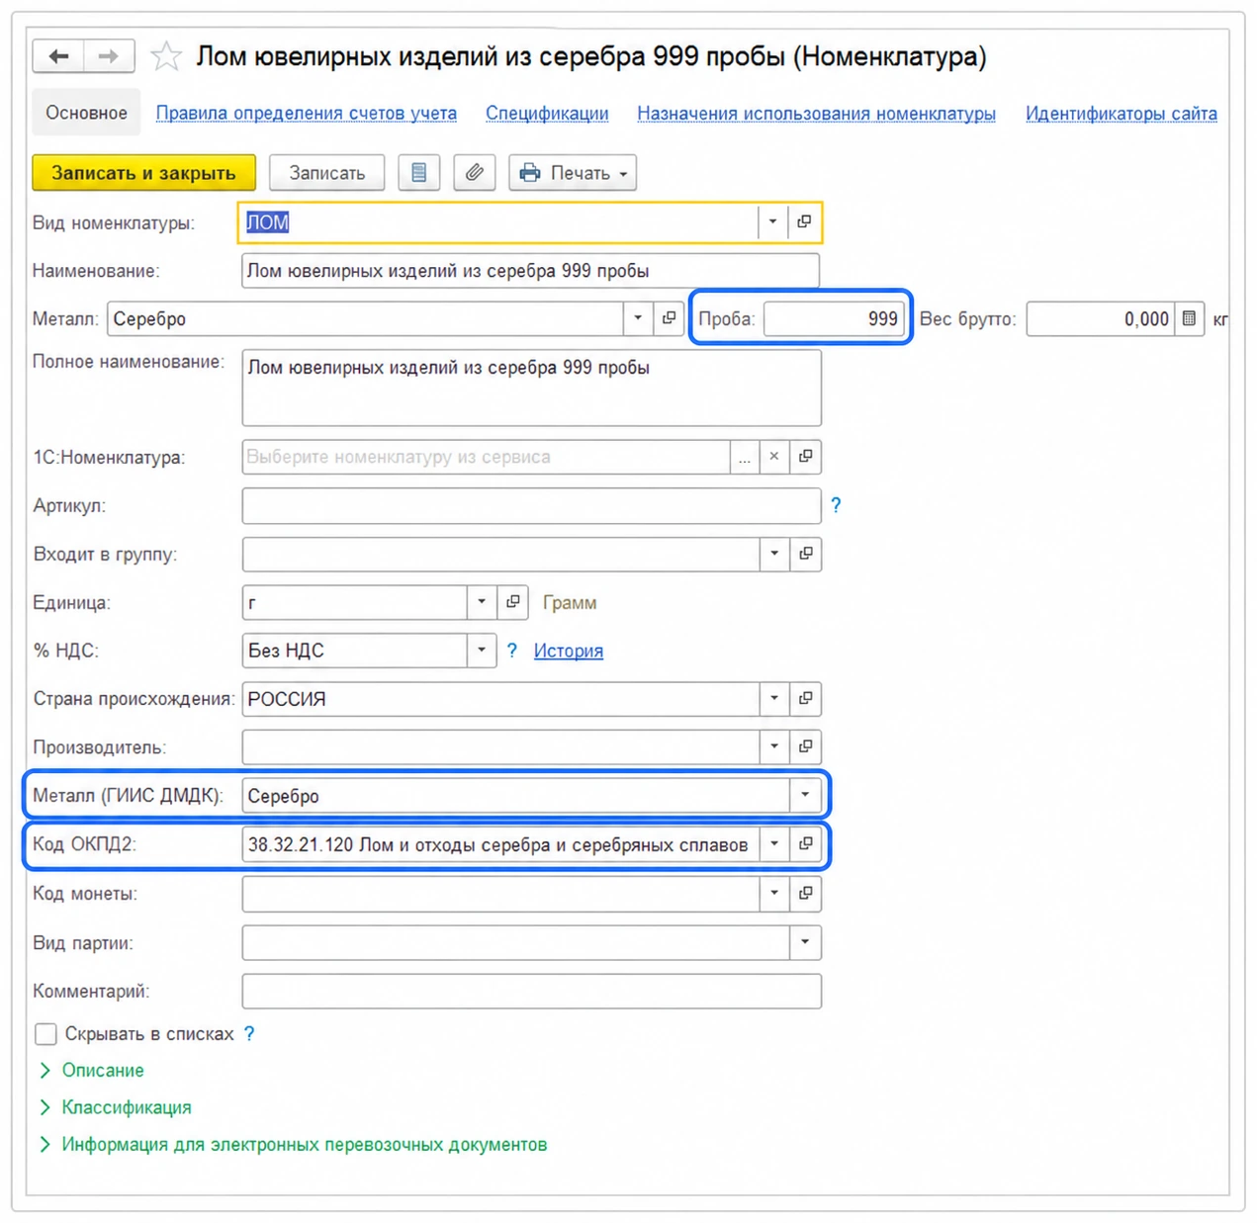Open the Страна происхождения item icon
Image resolution: width=1257 pixels, height=1223 pixels.
point(806,698)
